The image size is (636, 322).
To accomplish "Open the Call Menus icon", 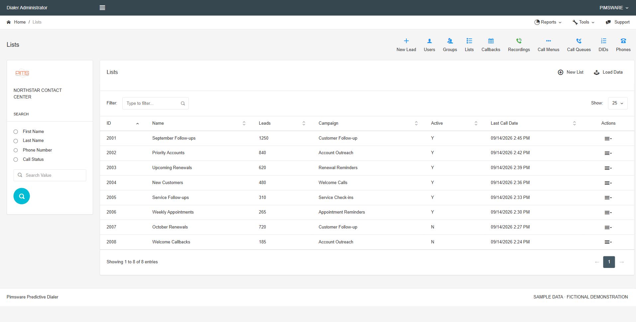I will click(x=548, y=41).
